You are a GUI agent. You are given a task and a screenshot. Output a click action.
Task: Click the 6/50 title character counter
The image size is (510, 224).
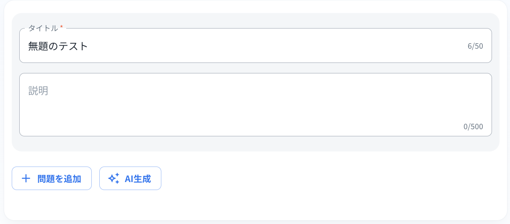tap(475, 46)
